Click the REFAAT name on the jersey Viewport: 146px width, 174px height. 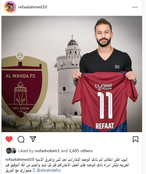(105, 126)
